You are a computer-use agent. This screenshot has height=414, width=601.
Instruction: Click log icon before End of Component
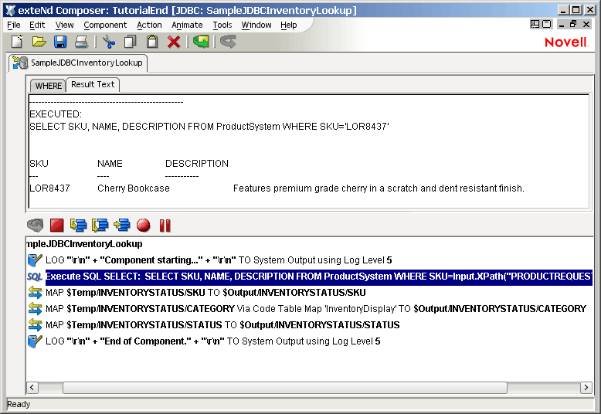point(35,341)
